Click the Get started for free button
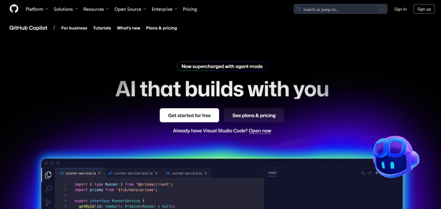441x209 pixels. click(x=189, y=115)
